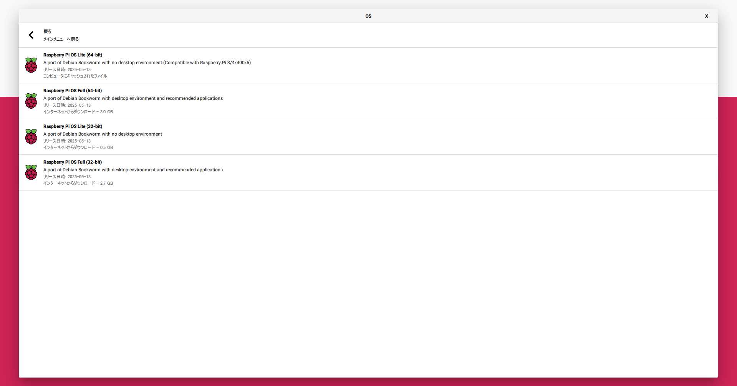The image size is (737, 386).
Task: Click raspberry icon for OS Lite (64-bit)
Action: click(31, 65)
